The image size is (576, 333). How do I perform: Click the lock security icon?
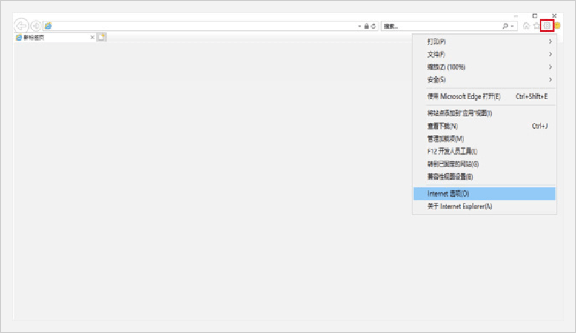tap(366, 26)
